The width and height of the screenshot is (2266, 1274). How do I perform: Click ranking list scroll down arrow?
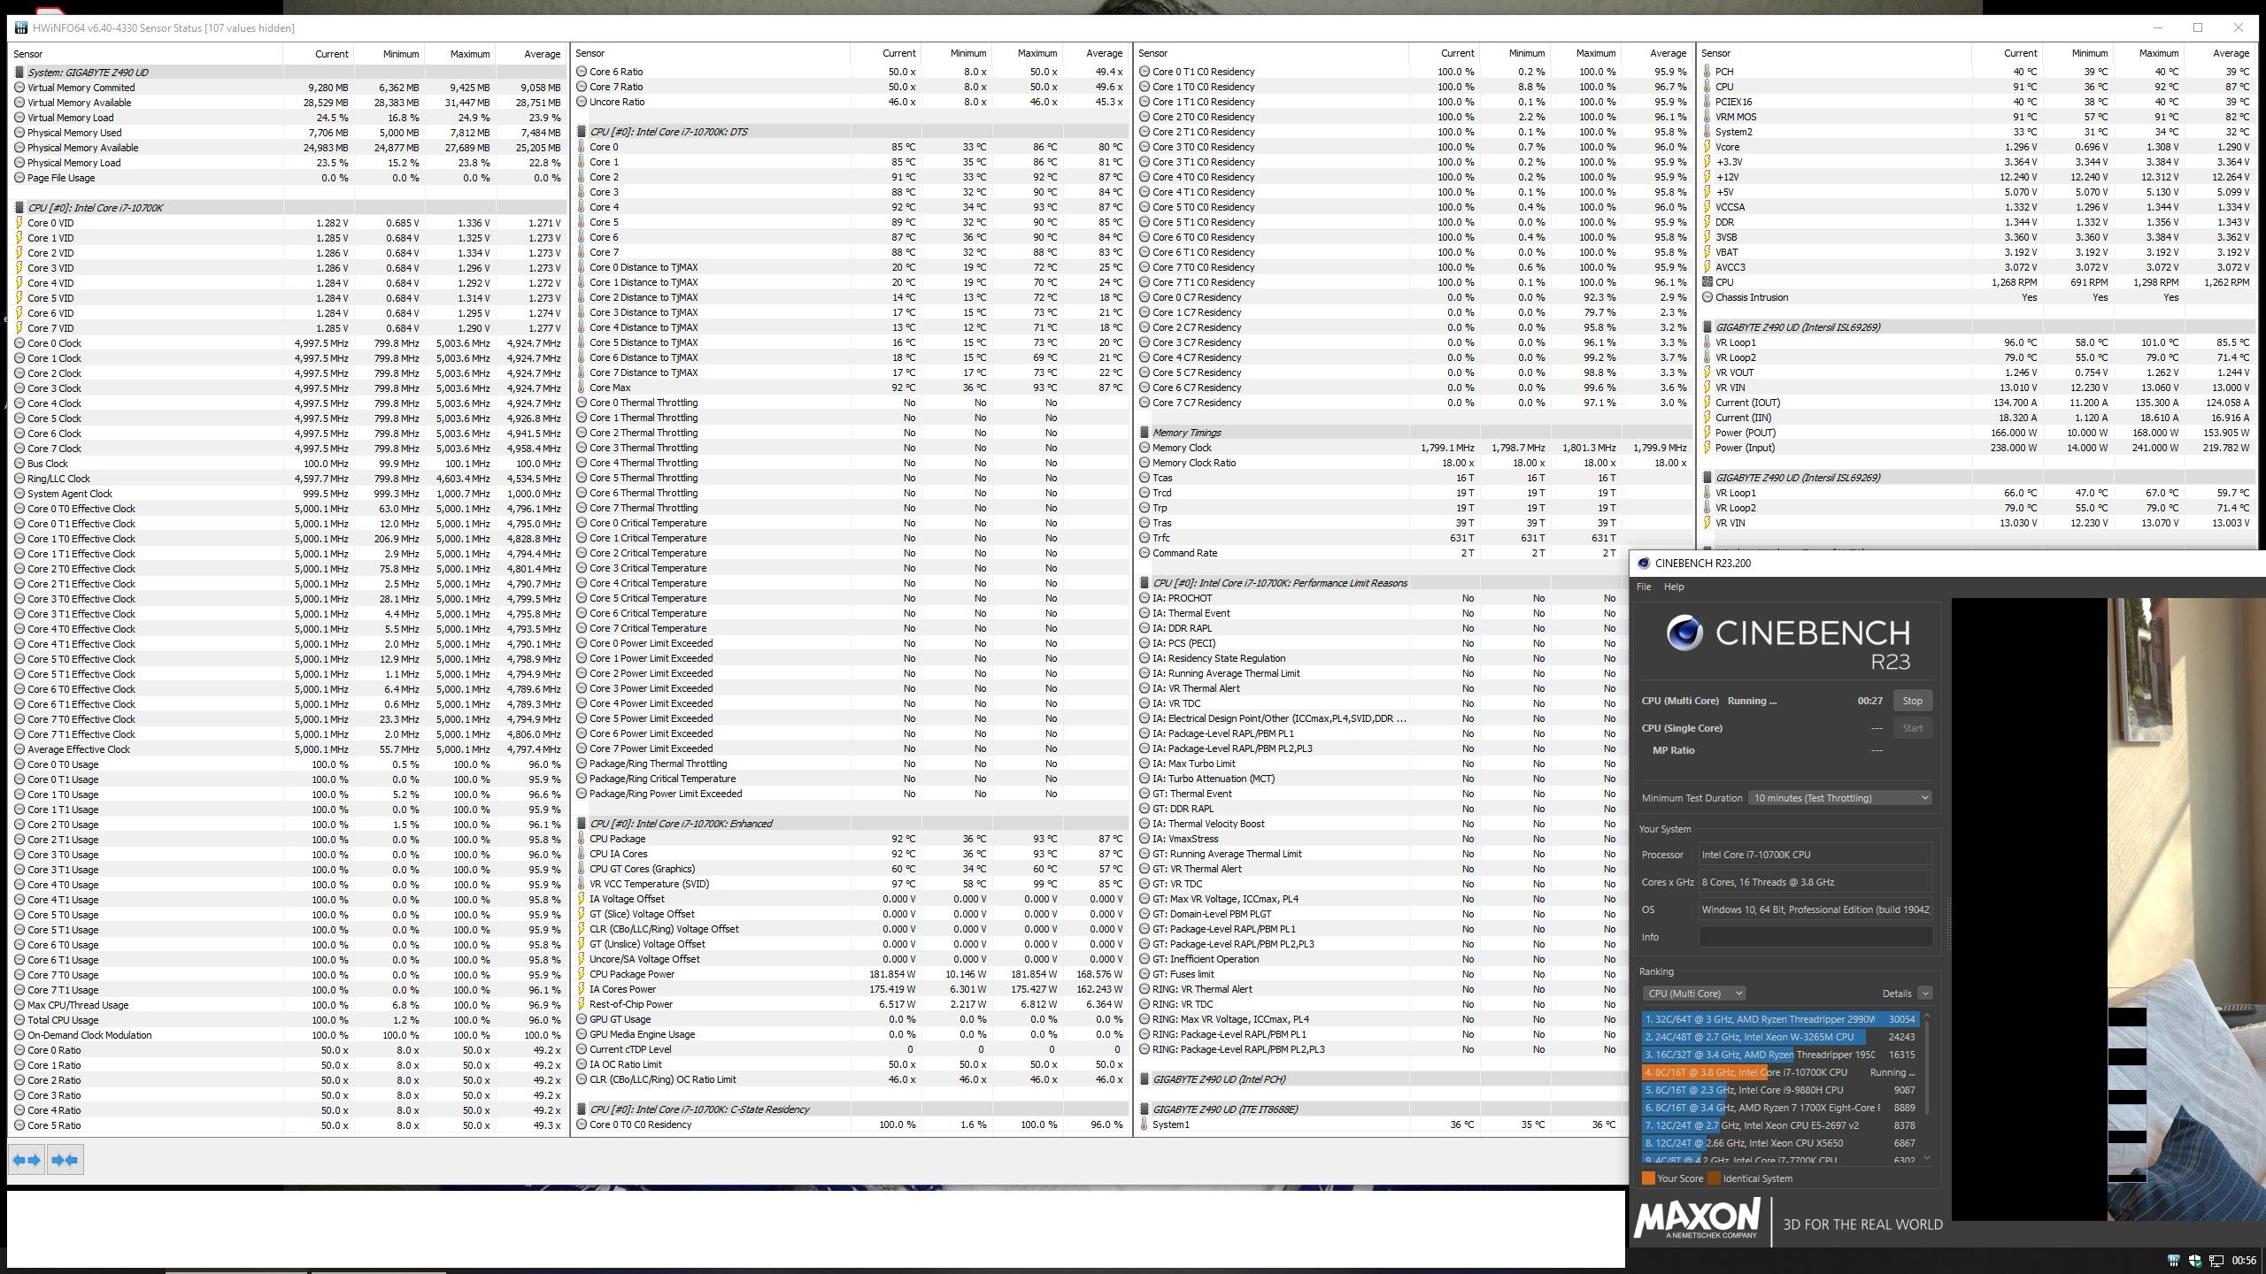pos(1926,1158)
